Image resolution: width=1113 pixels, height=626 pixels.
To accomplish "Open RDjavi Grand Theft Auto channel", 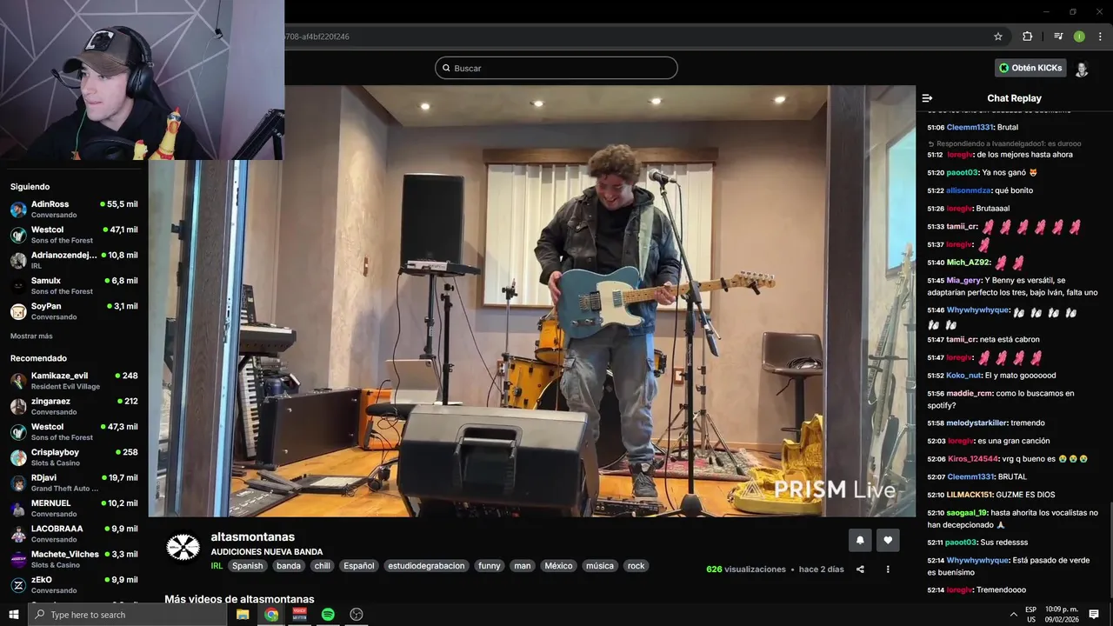I will (x=74, y=483).
